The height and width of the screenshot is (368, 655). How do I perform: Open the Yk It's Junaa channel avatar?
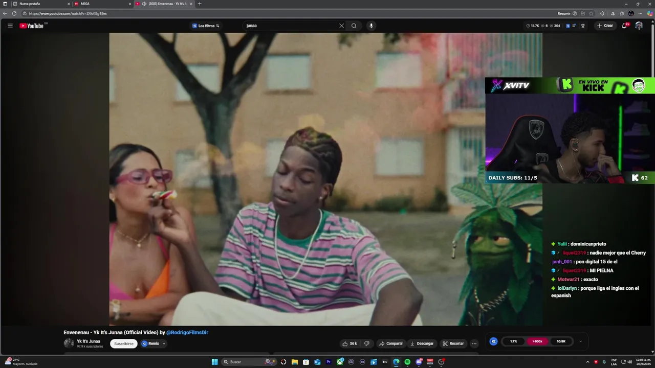[x=69, y=343]
